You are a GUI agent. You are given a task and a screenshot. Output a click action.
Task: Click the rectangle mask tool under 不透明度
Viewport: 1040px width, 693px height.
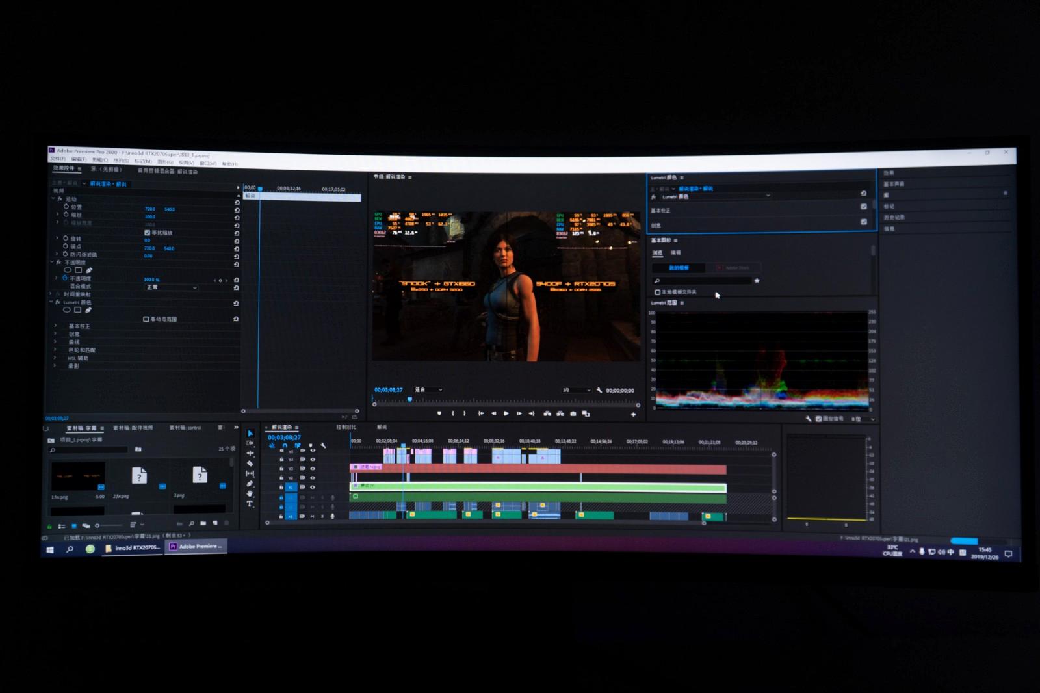(x=78, y=270)
